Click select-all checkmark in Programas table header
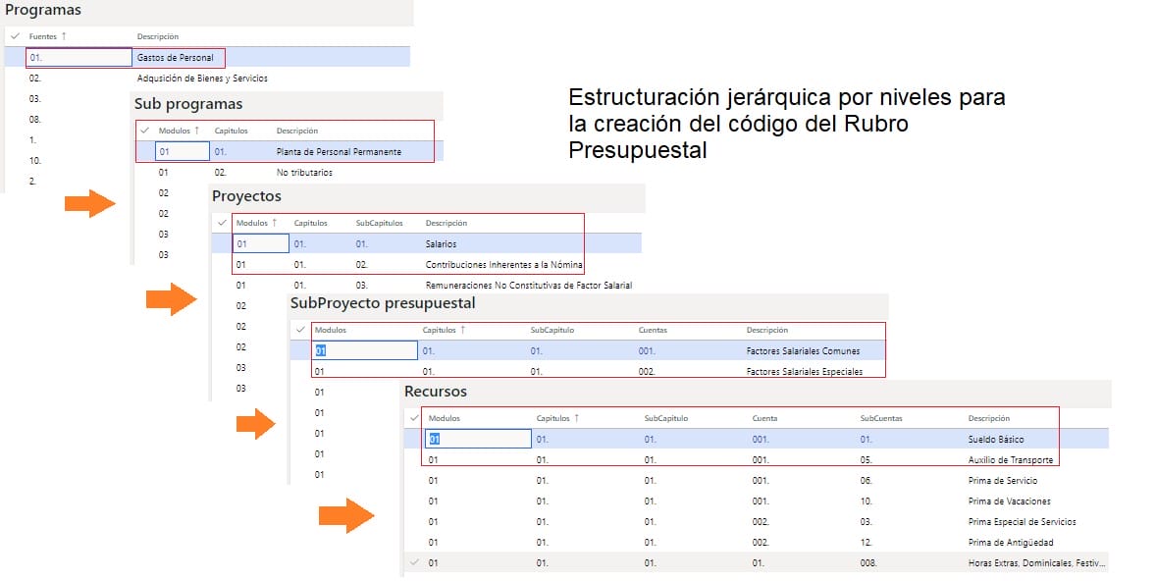Image resolution: width=1156 pixels, height=581 pixels. point(15,36)
